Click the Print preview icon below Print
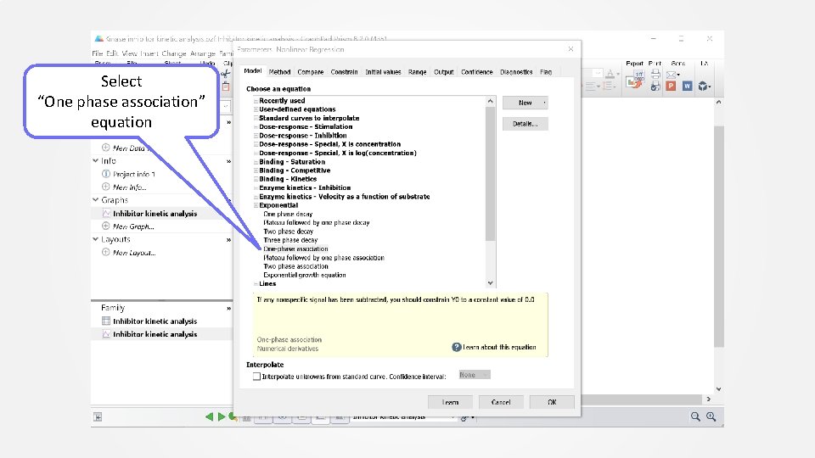Viewport: 815px width, 458px height. [655, 87]
